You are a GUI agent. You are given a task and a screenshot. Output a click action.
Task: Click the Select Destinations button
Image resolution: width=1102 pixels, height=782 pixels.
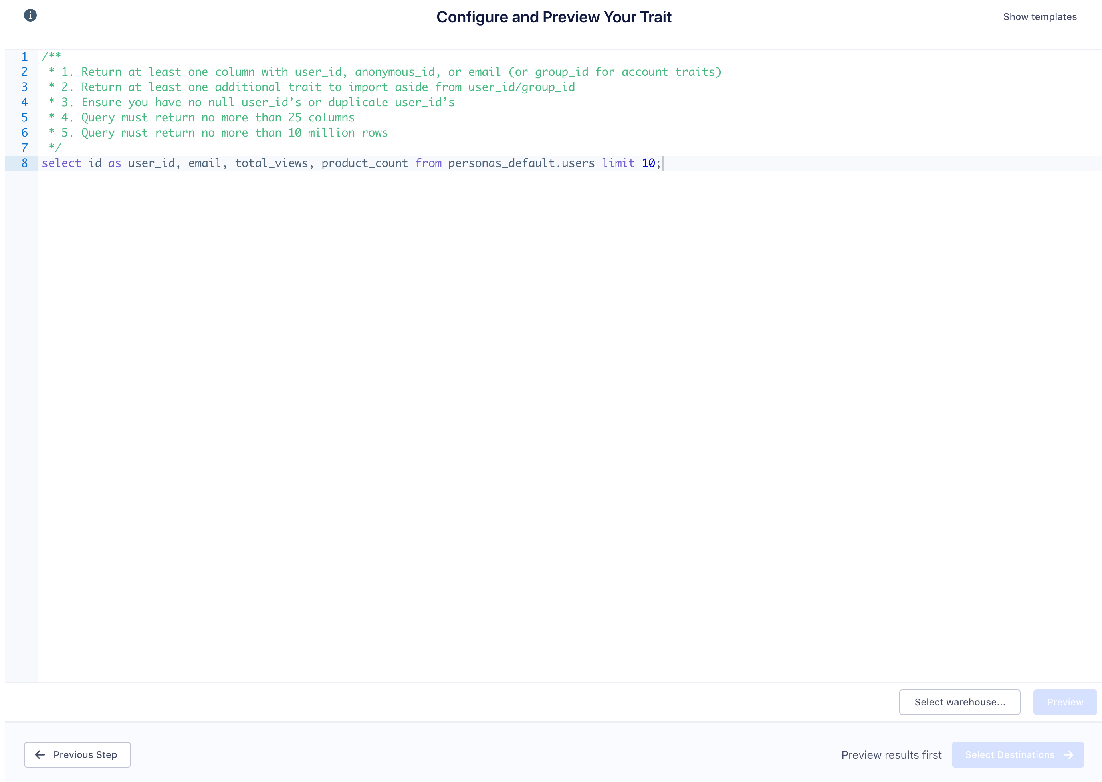[1018, 754]
